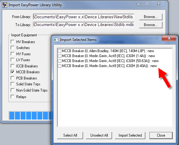This screenshot has width=179, height=145.
Task: Click the Import Selected Items dialog icon
Action: coord(56,40)
